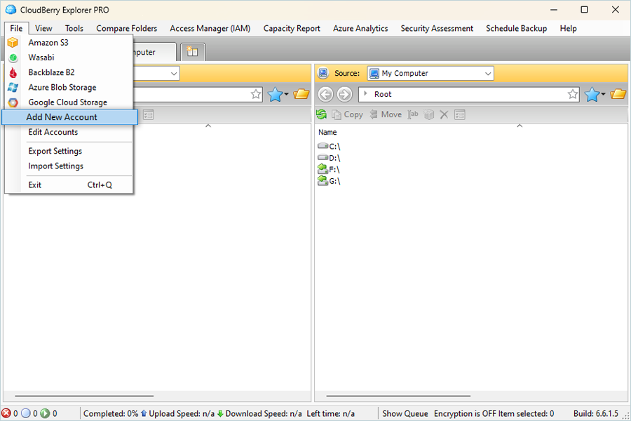Click the rename icon right of Move

pyautogui.click(x=413, y=115)
